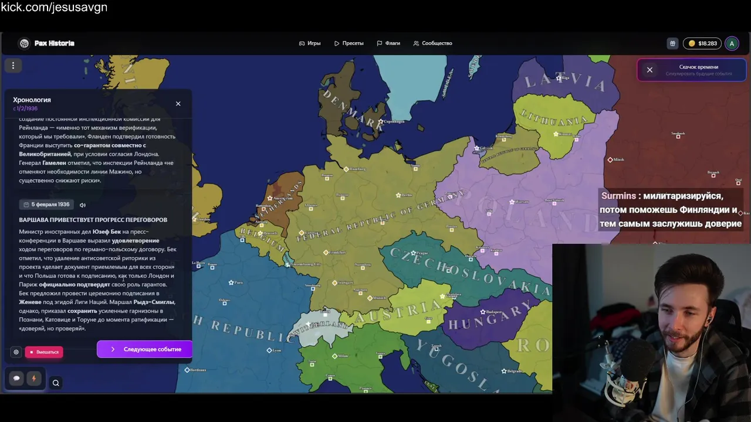Open the Флаги menu
This screenshot has width=751, height=422.
pyautogui.click(x=388, y=43)
